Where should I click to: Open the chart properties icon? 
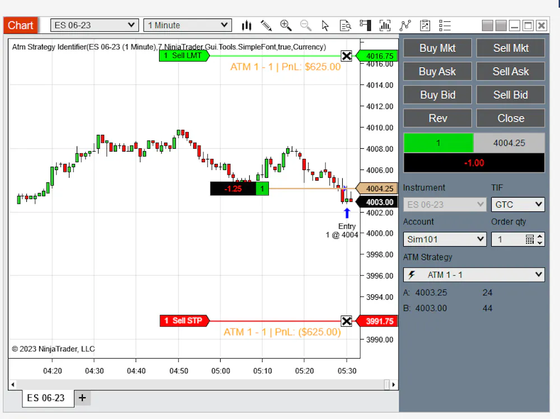[x=425, y=25]
